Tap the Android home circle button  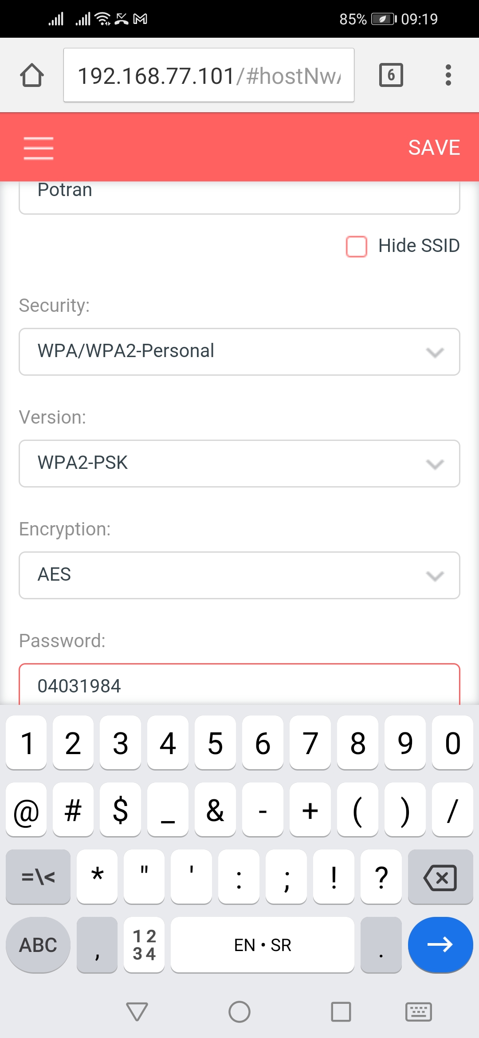(x=239, y=1012)
